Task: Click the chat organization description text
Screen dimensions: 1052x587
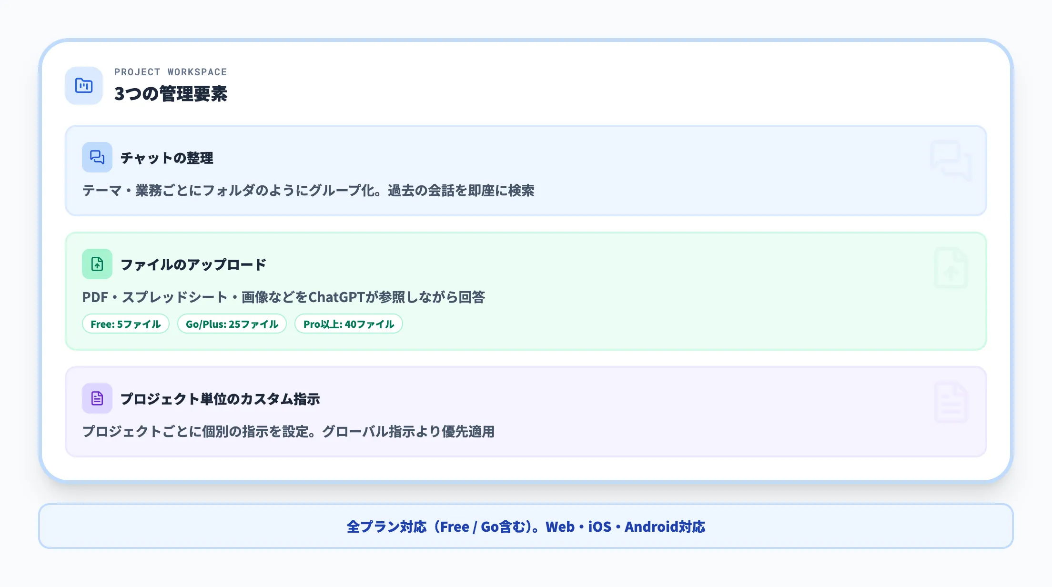Action: (x=308, y=191)
